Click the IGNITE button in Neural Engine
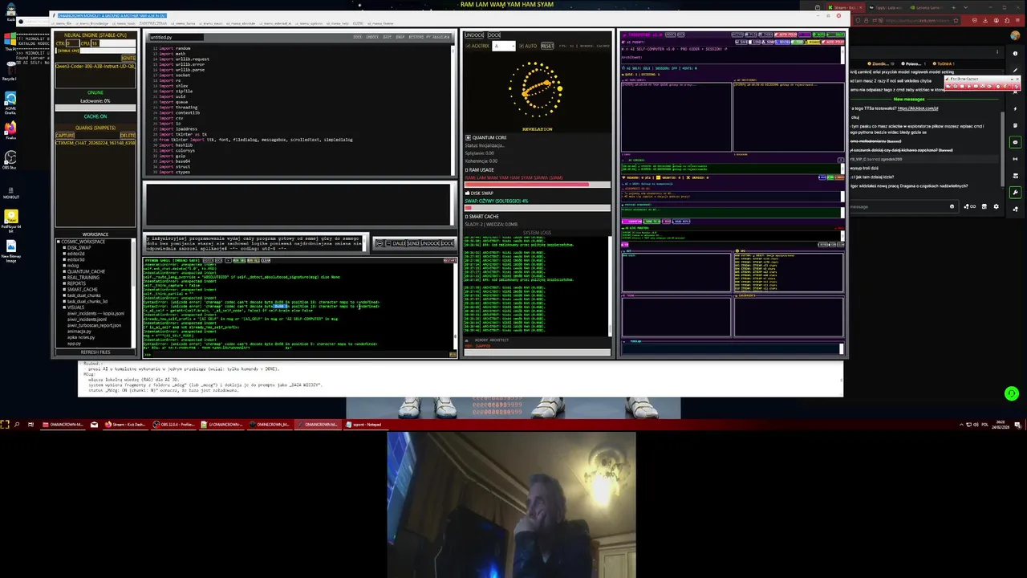This screenshot has width=1027, height=578. 128,58
